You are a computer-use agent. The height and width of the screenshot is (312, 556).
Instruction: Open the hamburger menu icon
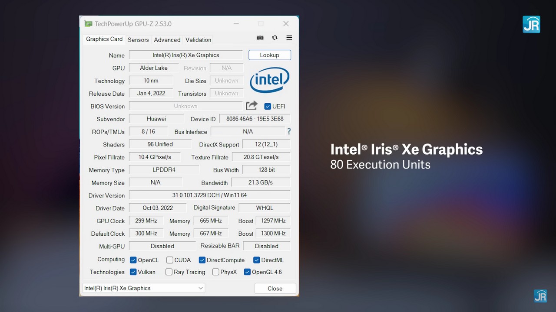[x=289, y=38]
